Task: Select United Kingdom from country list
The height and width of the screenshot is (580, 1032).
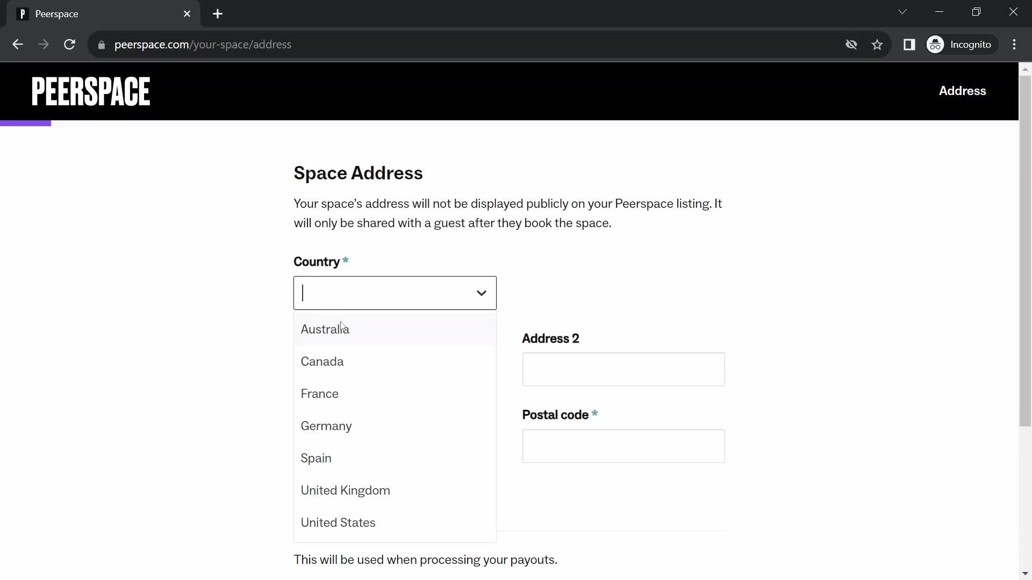Action: tap(345, 490)
